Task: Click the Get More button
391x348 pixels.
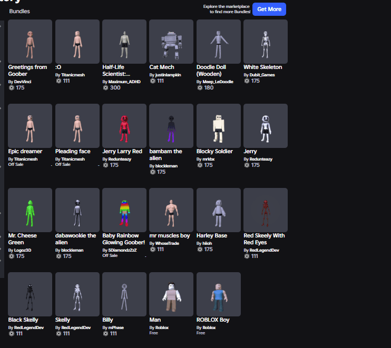Action: (269, 9)
